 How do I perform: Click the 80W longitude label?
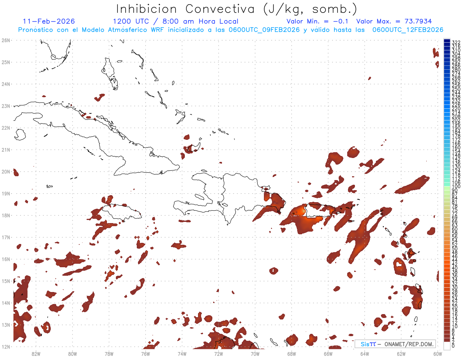(x=72, y=354)
